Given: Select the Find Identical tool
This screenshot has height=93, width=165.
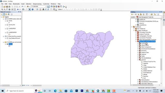Looking at the screenshot, I should tap(147, 73).
